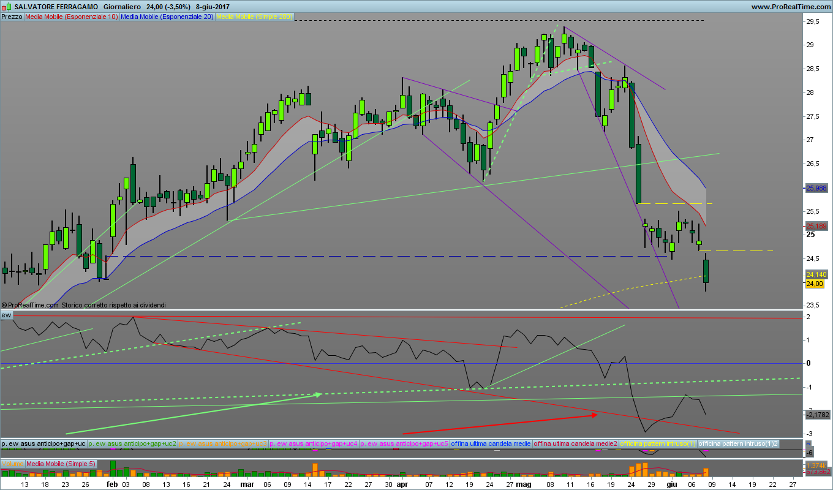The width and height of the screenshot is (833, 490).
Task: Click the 'apr' month label on time axis
Action: pyautogui.click(x=402, y=484)
